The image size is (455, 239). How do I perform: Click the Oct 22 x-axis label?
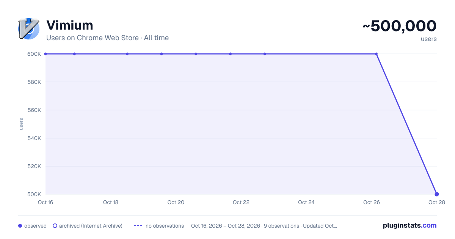(x=241, y=202)
